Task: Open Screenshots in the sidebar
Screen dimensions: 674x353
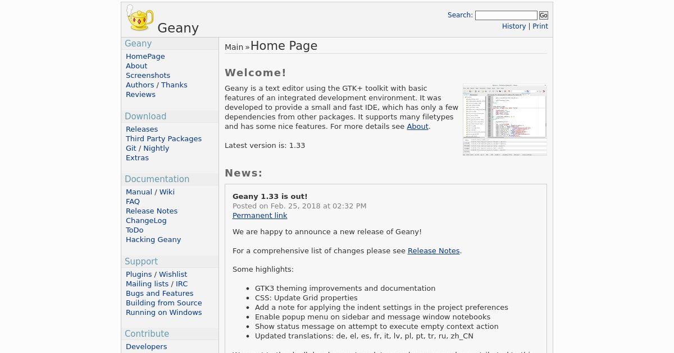Action: click(148, 76)
